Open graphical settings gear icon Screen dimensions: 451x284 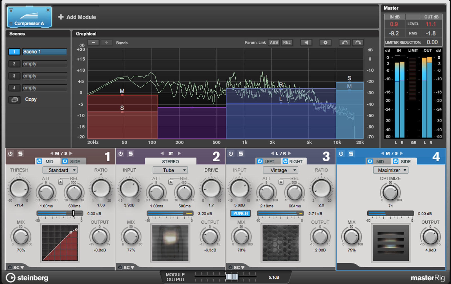tap(325, 43)
